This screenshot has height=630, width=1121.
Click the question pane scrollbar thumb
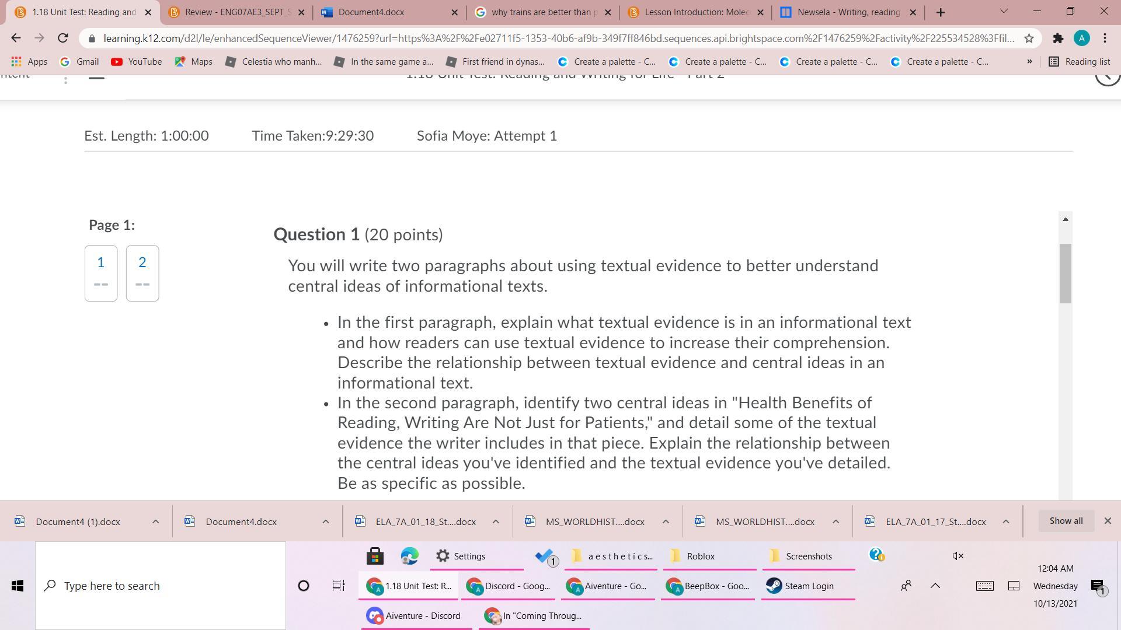click(x=1066, y=273)
